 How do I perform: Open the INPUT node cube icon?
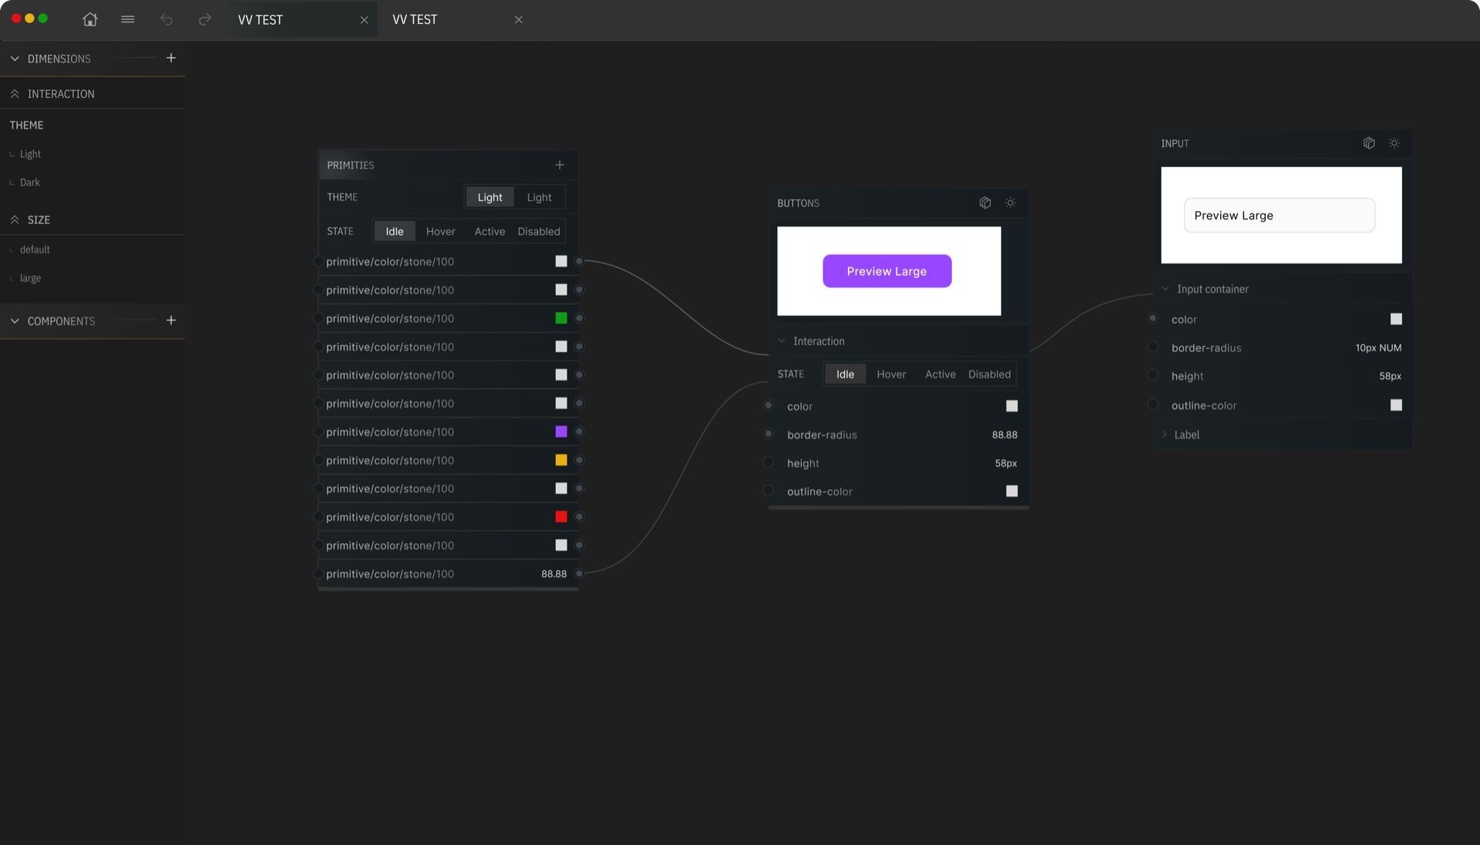click(1369, 143)
